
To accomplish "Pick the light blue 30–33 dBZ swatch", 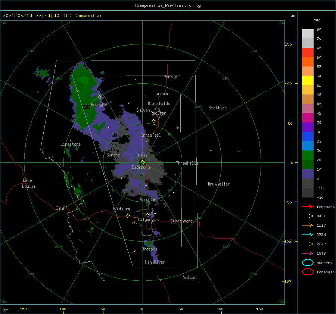I will (x=308, y=146).
